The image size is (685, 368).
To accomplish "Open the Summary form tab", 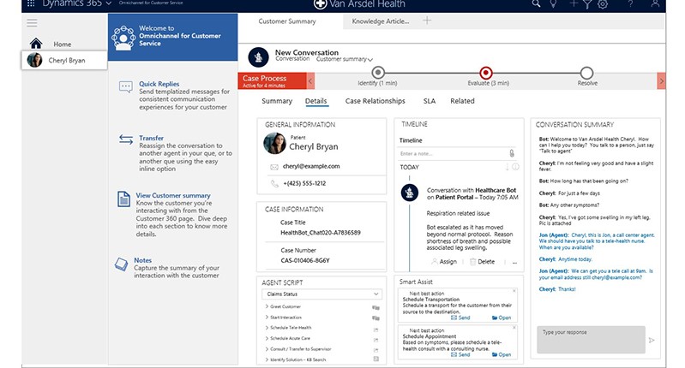I will (277, 101).
